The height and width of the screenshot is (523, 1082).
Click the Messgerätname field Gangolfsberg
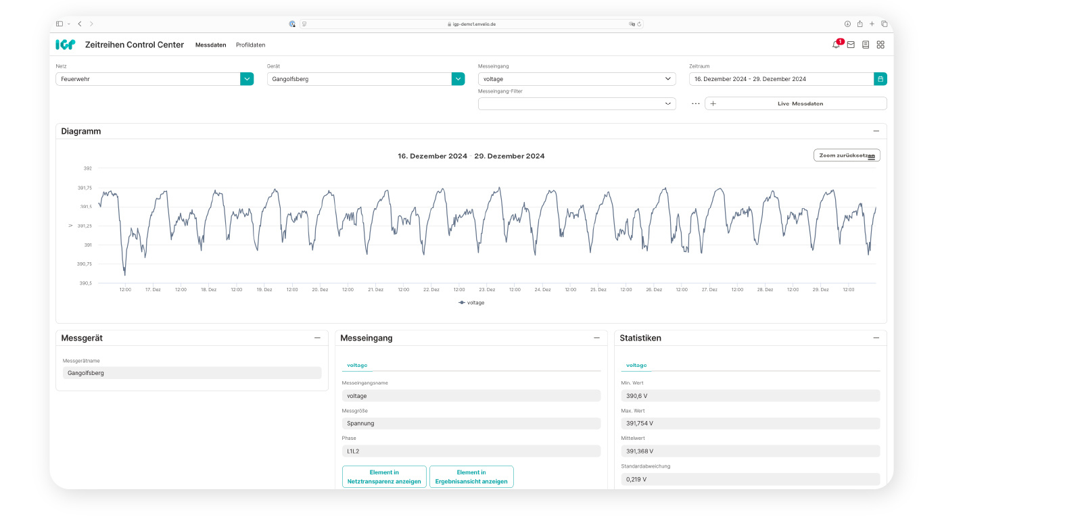click(x=192, y=373)
